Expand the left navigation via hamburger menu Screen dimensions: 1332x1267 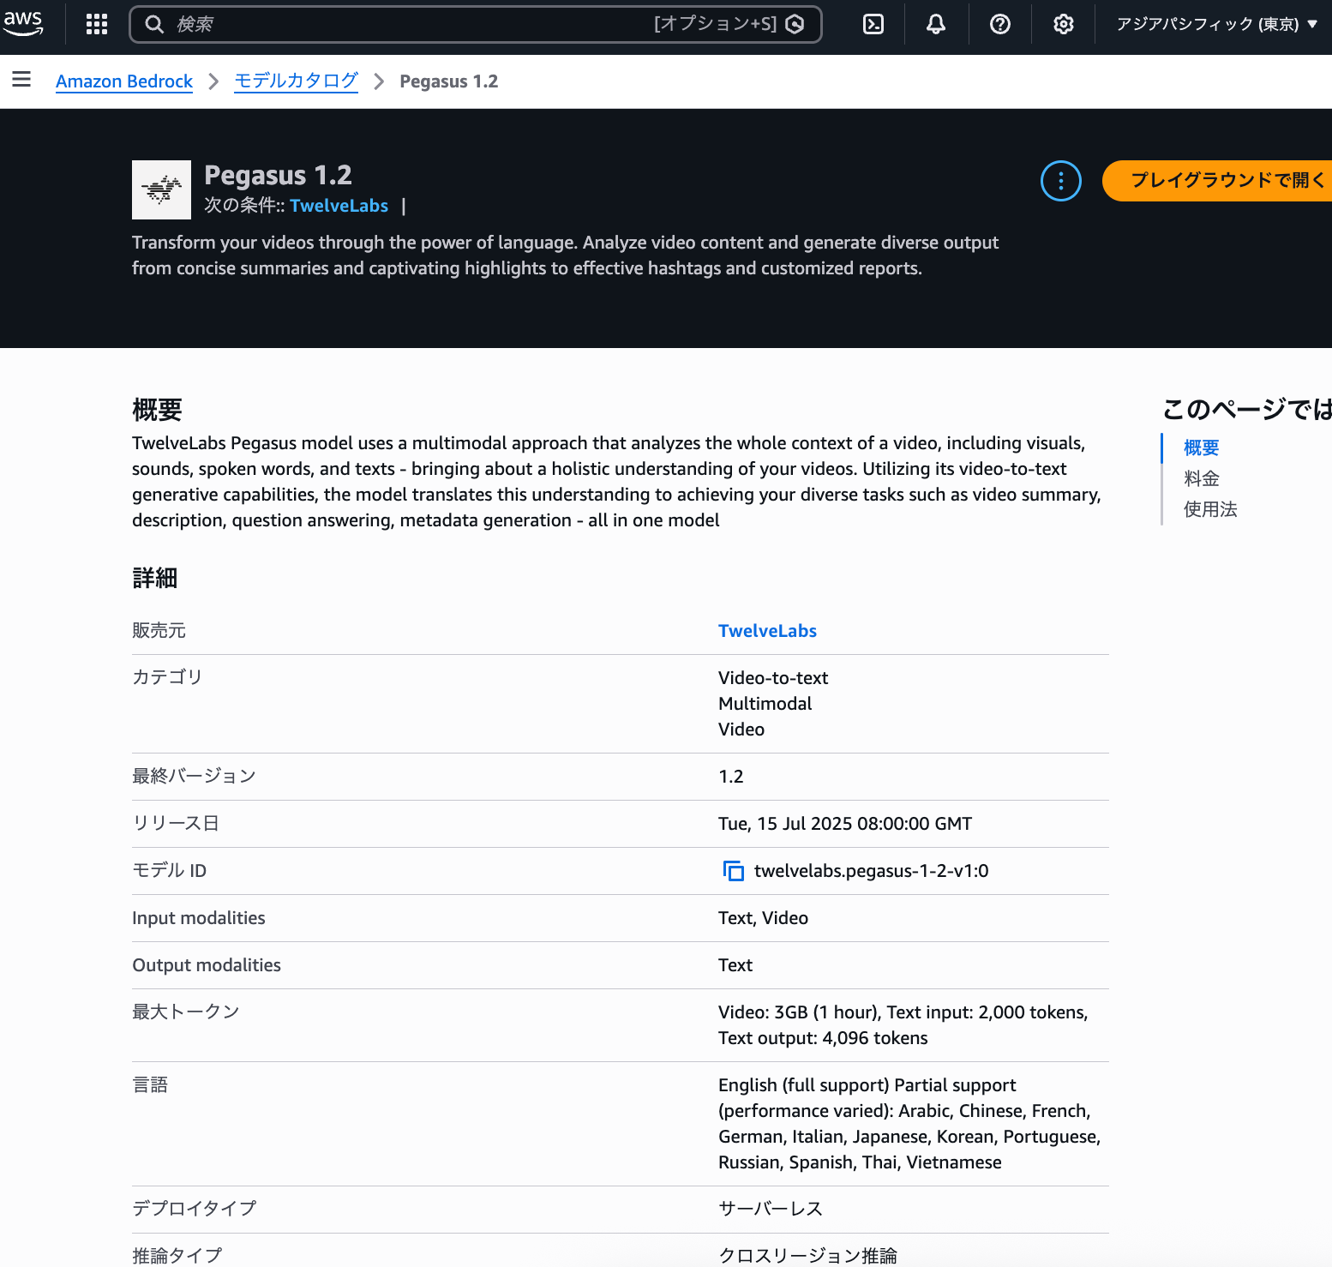pyautogui.click(x=21, y=80)
